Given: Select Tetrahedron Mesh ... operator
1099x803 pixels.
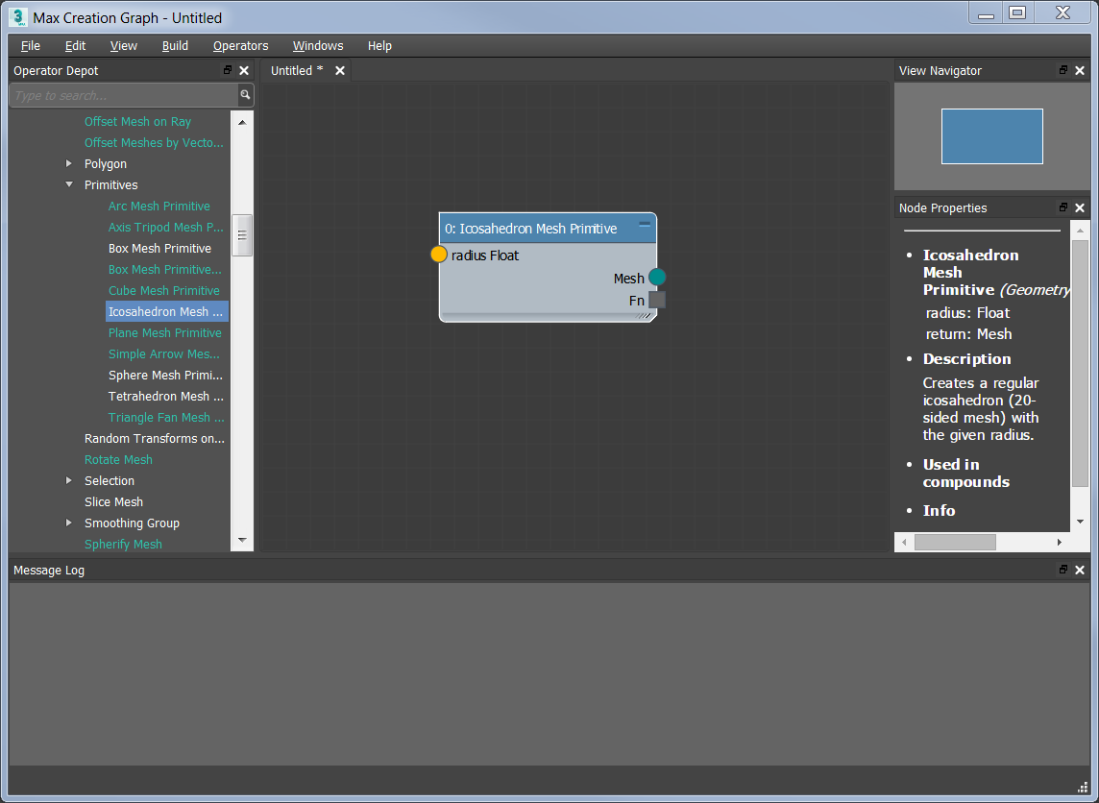Looking at the screenshot, I should point(166,396).
